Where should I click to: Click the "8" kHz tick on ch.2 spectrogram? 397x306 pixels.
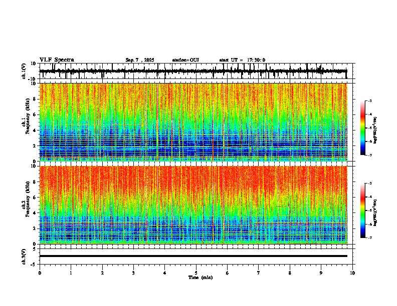tap(35, 181)
